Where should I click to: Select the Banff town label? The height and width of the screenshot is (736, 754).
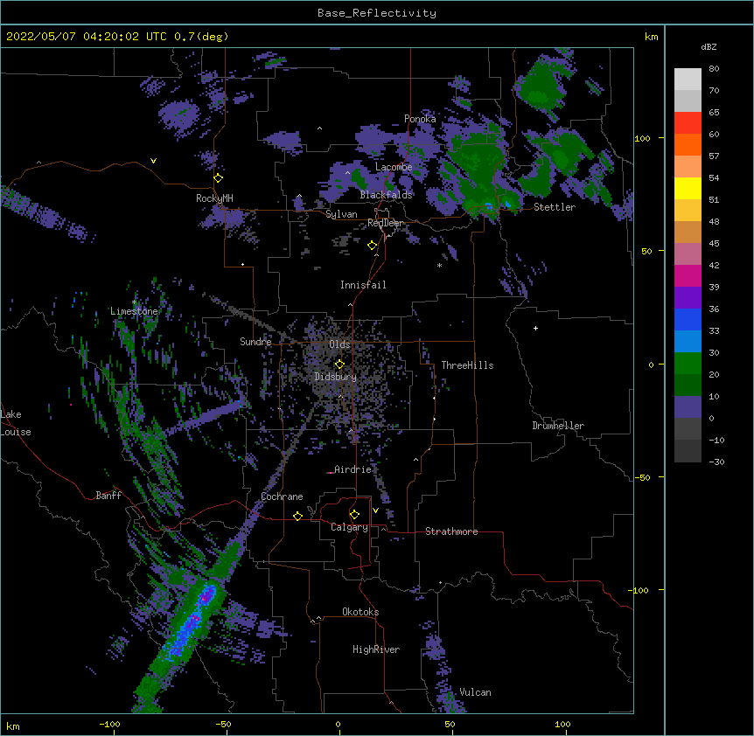(108, 496)
